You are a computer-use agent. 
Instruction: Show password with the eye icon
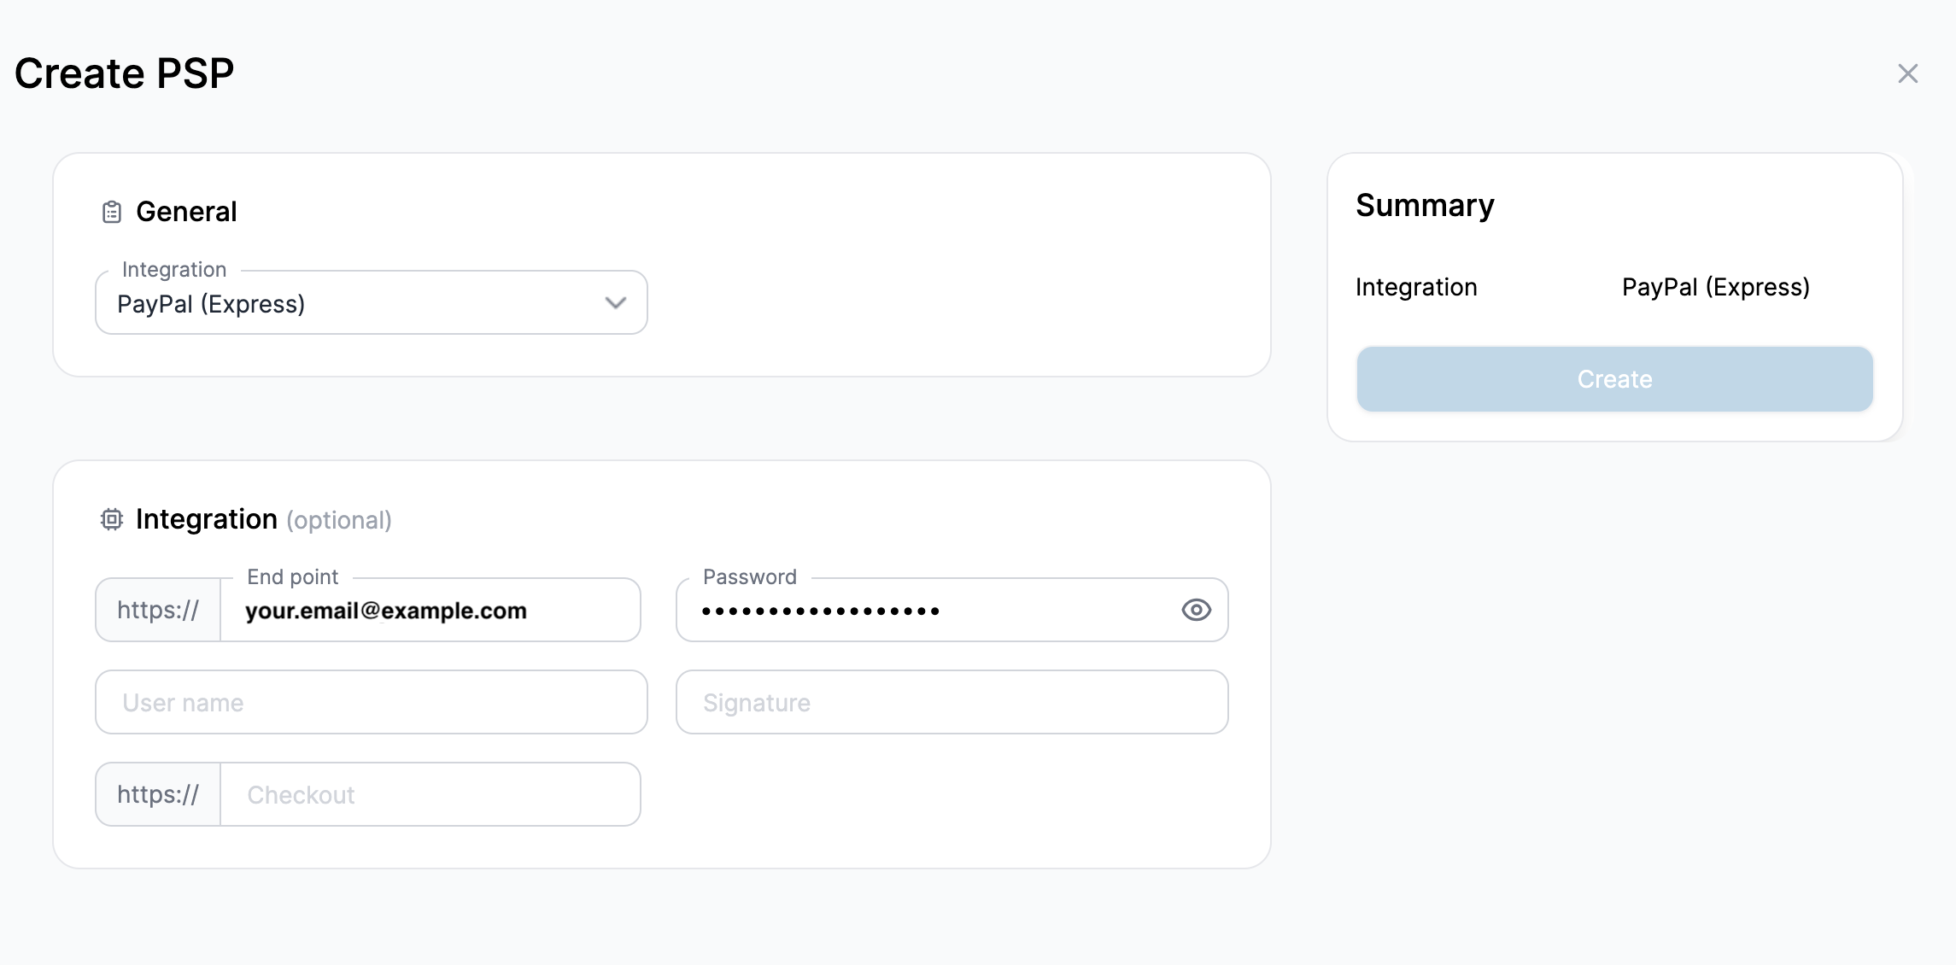[x=1196, y=610]
